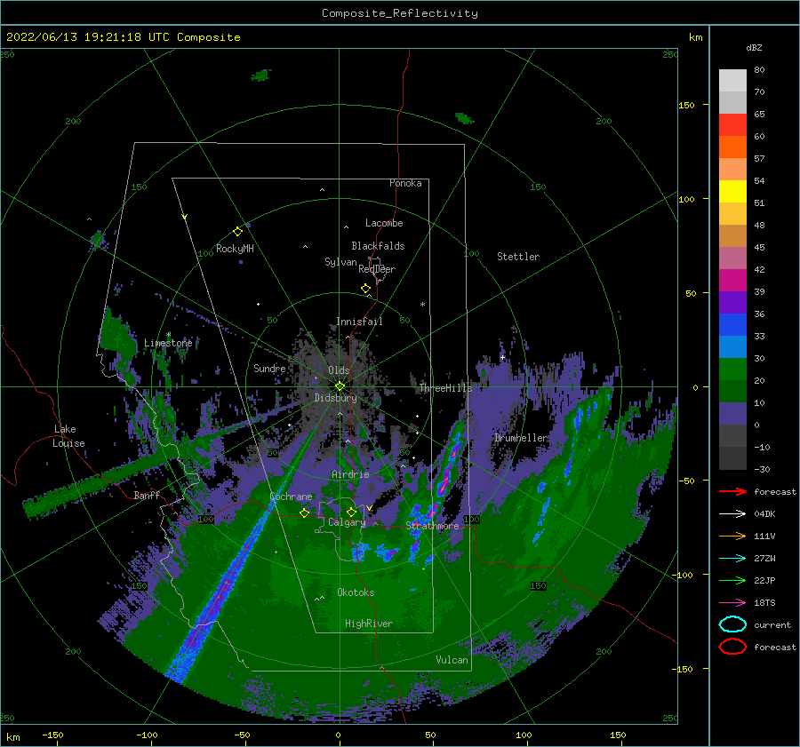Click the Calgary city label
Image resolution: width=800 pixels, height=747 pixels.
coord(347,522)
